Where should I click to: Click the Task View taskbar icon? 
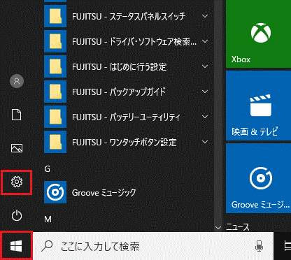(288, 246)
